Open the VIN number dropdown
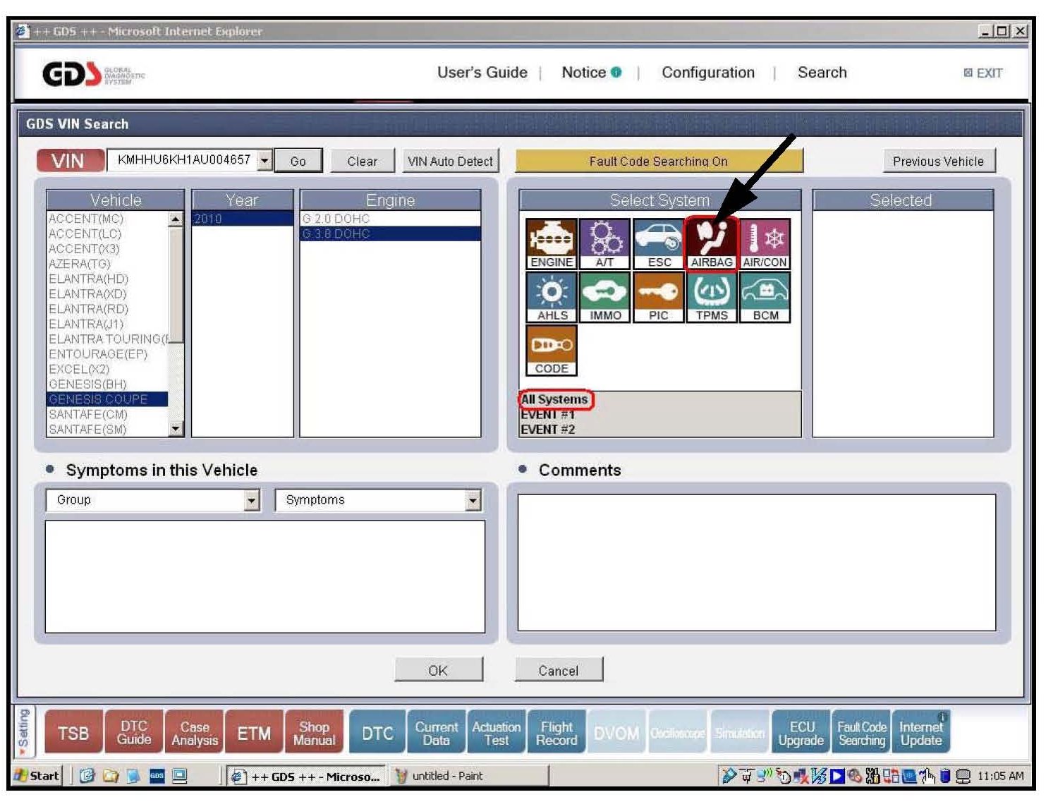The image size is (1046, 809). tap(264, 161)
